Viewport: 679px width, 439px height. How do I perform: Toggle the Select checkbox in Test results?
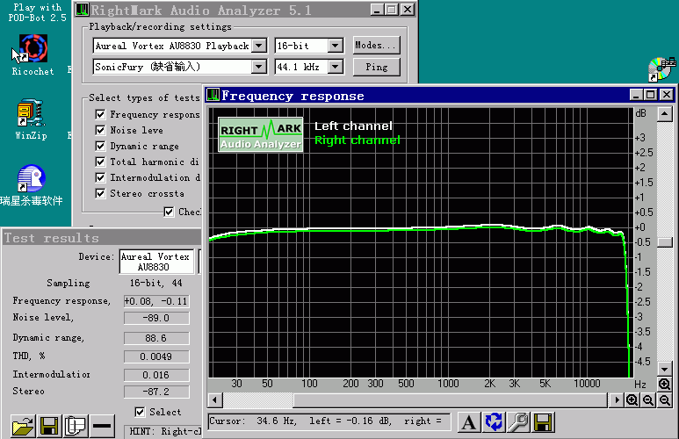(x=140, y=412)
